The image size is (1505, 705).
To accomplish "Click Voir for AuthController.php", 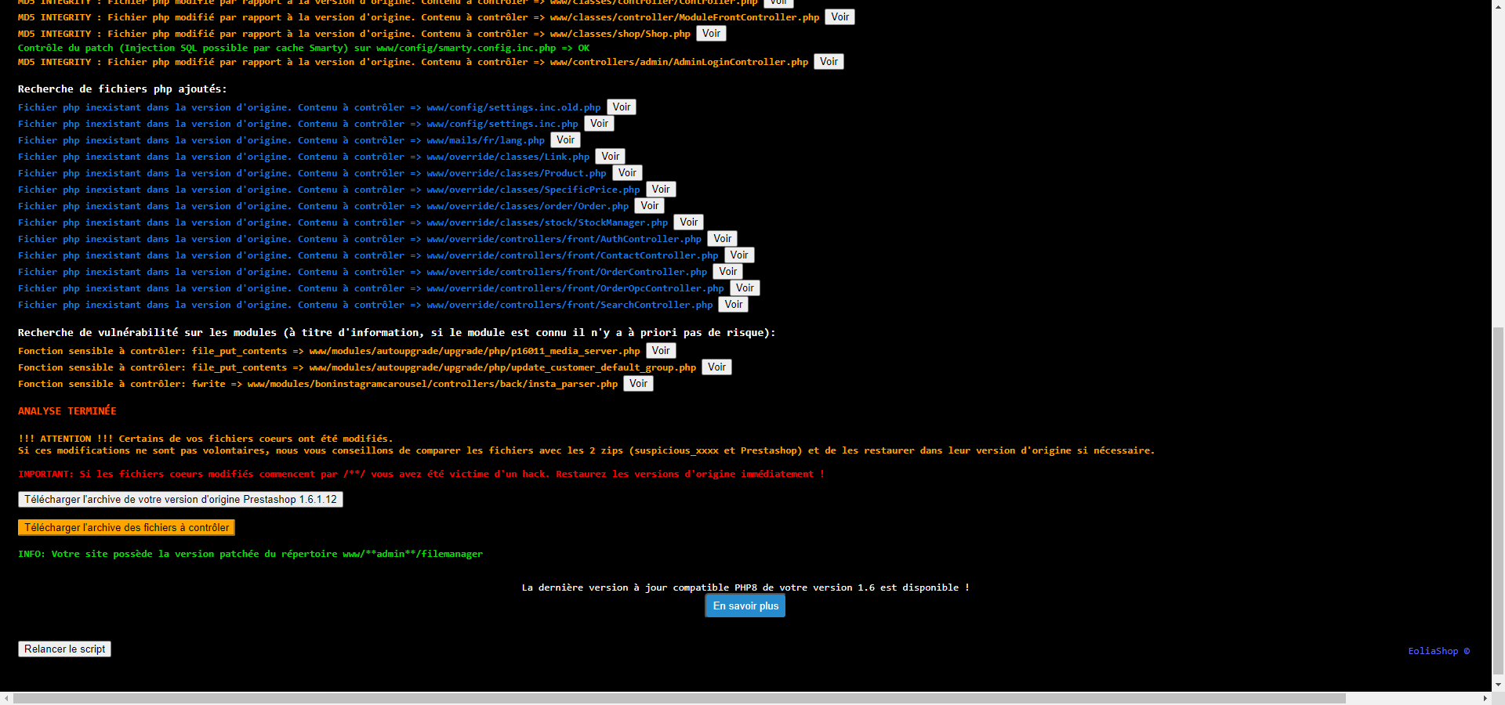I will point(722,239).
